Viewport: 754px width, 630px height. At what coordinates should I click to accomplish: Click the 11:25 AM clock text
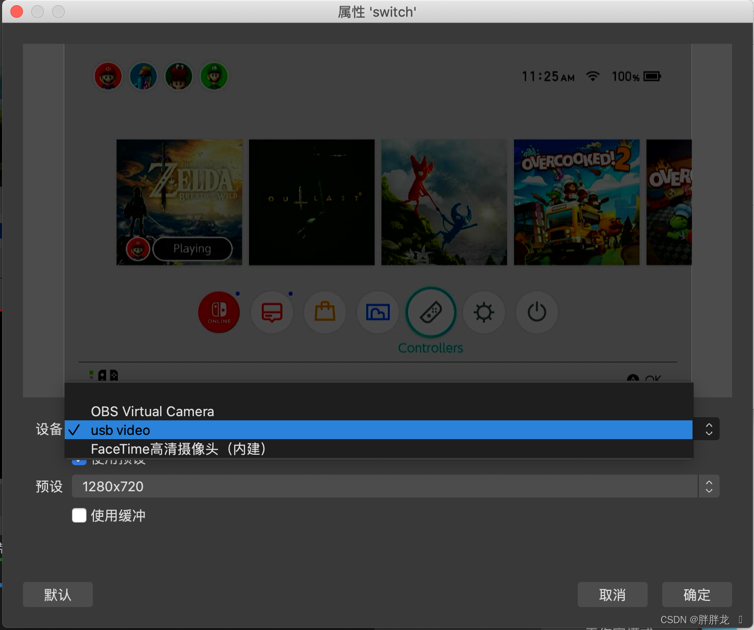[x=549, y=77]
